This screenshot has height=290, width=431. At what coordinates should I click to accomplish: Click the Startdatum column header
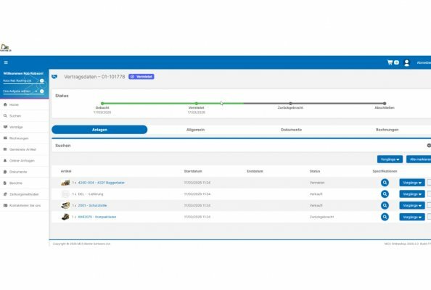coord(193,171)
